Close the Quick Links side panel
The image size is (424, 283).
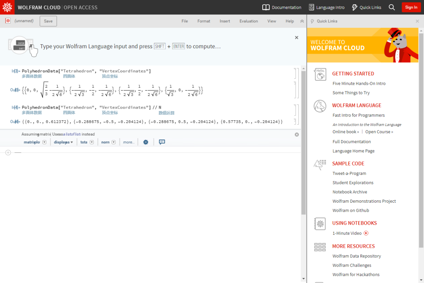point(417,21)
